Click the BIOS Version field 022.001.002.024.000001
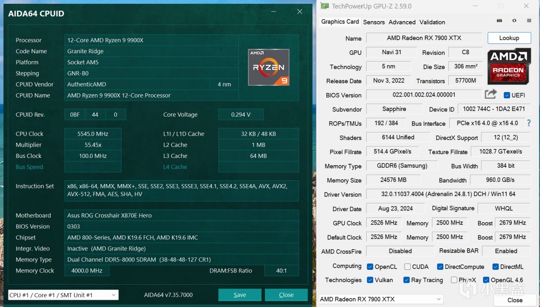The width and height of the screenshot is (540, 307). tap(424, 95)
